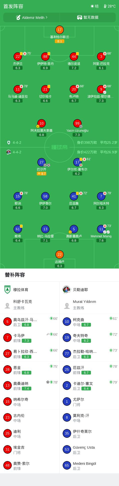Select player 99 Yasin Uzunoğlu

[77, 123]
